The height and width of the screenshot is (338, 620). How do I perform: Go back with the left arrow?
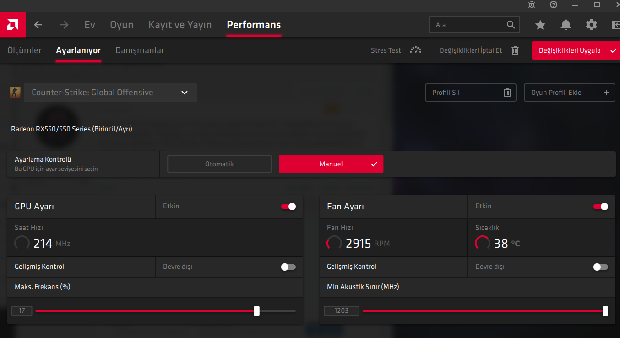coord(38,25)
